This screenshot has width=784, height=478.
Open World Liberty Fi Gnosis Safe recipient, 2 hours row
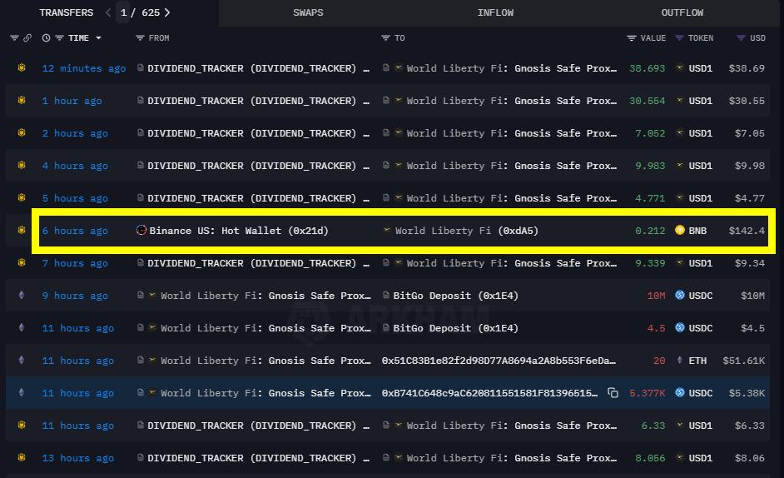512,133
